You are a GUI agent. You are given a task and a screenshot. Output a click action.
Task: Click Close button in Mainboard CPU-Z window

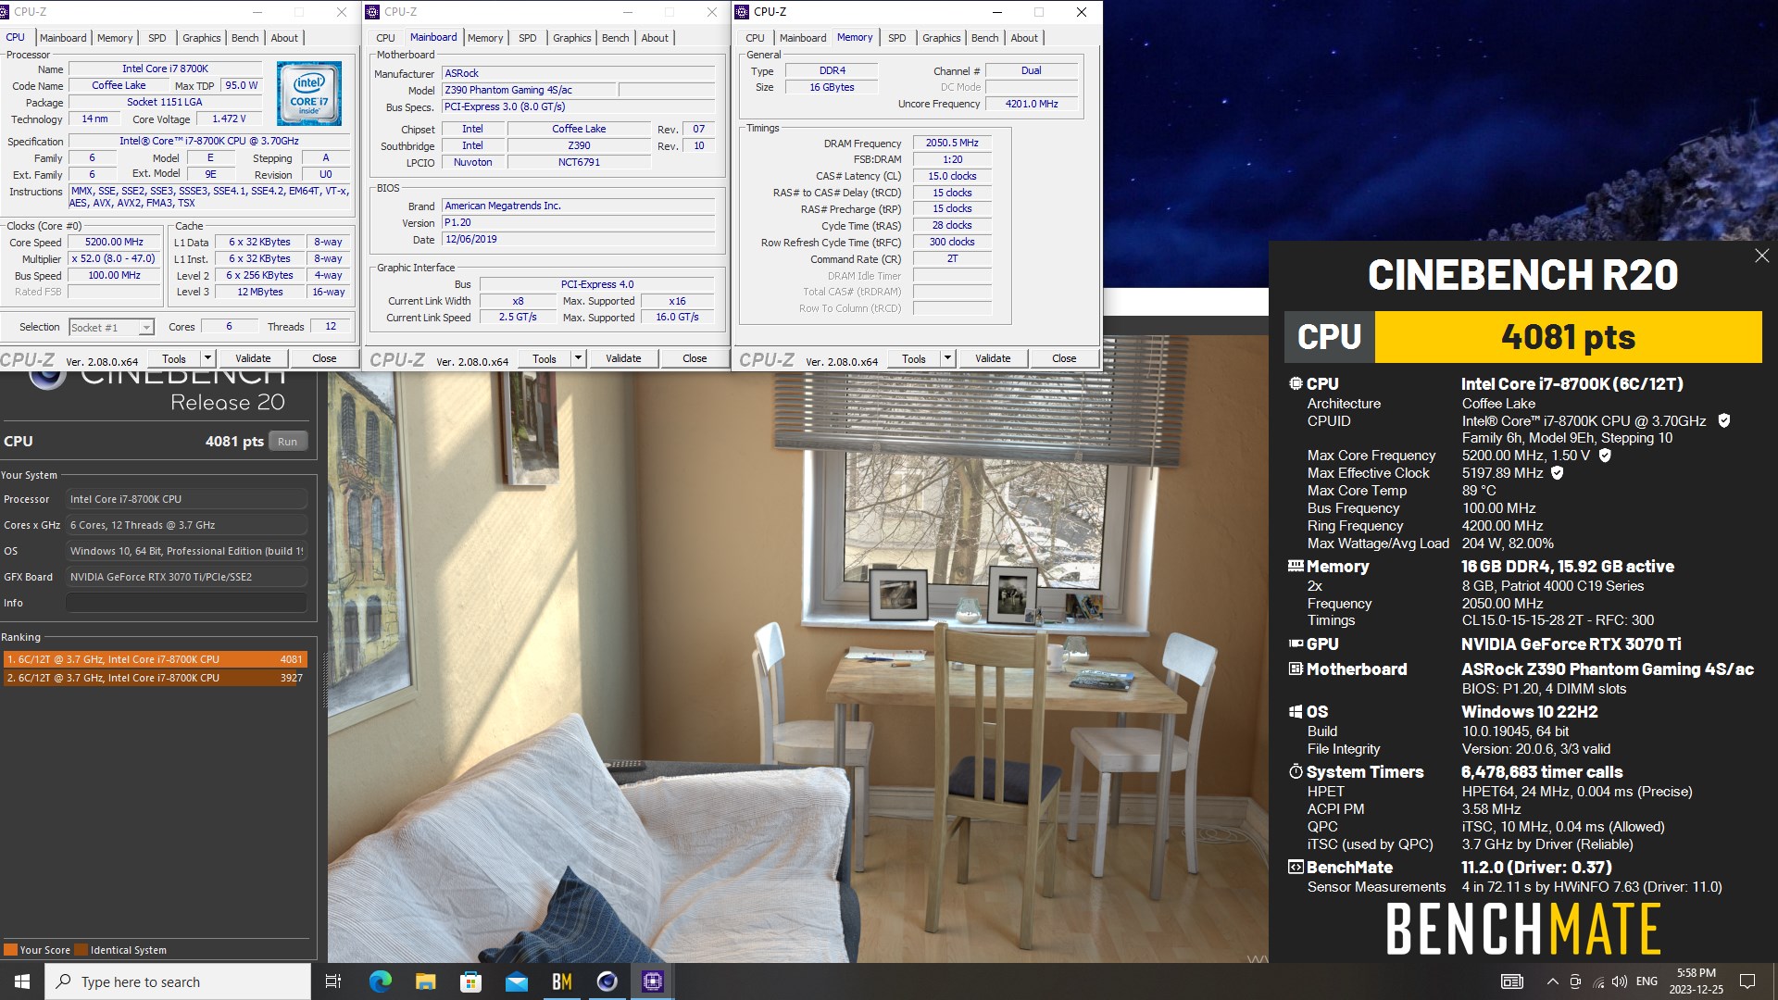click(695, 358)
